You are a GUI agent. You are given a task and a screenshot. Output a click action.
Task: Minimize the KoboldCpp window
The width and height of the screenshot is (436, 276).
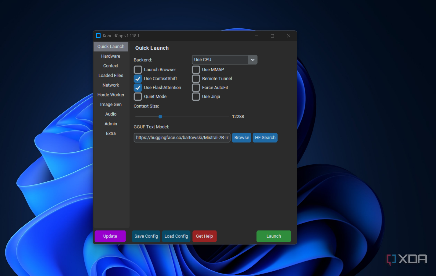coord(256,36)
